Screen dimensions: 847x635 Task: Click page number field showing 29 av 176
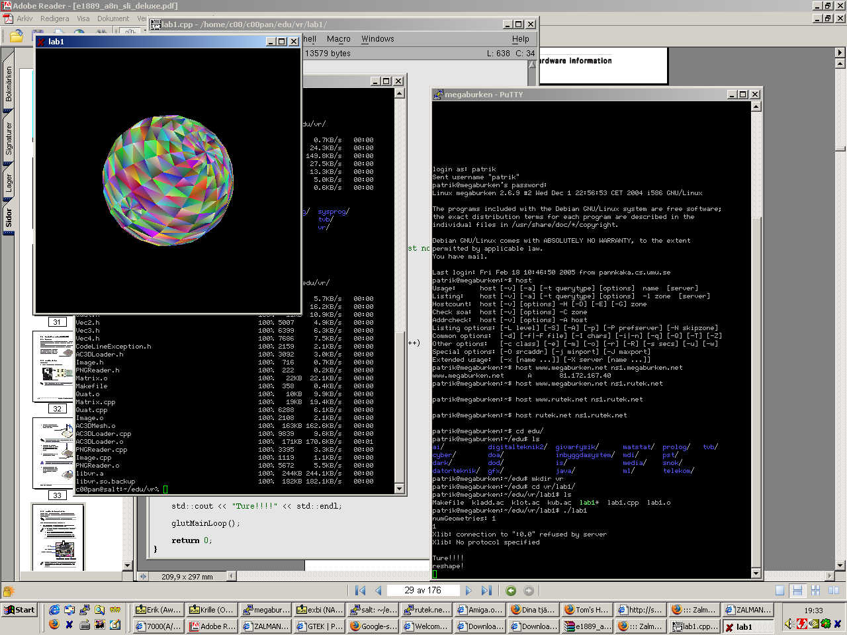(x=423, y=590)
